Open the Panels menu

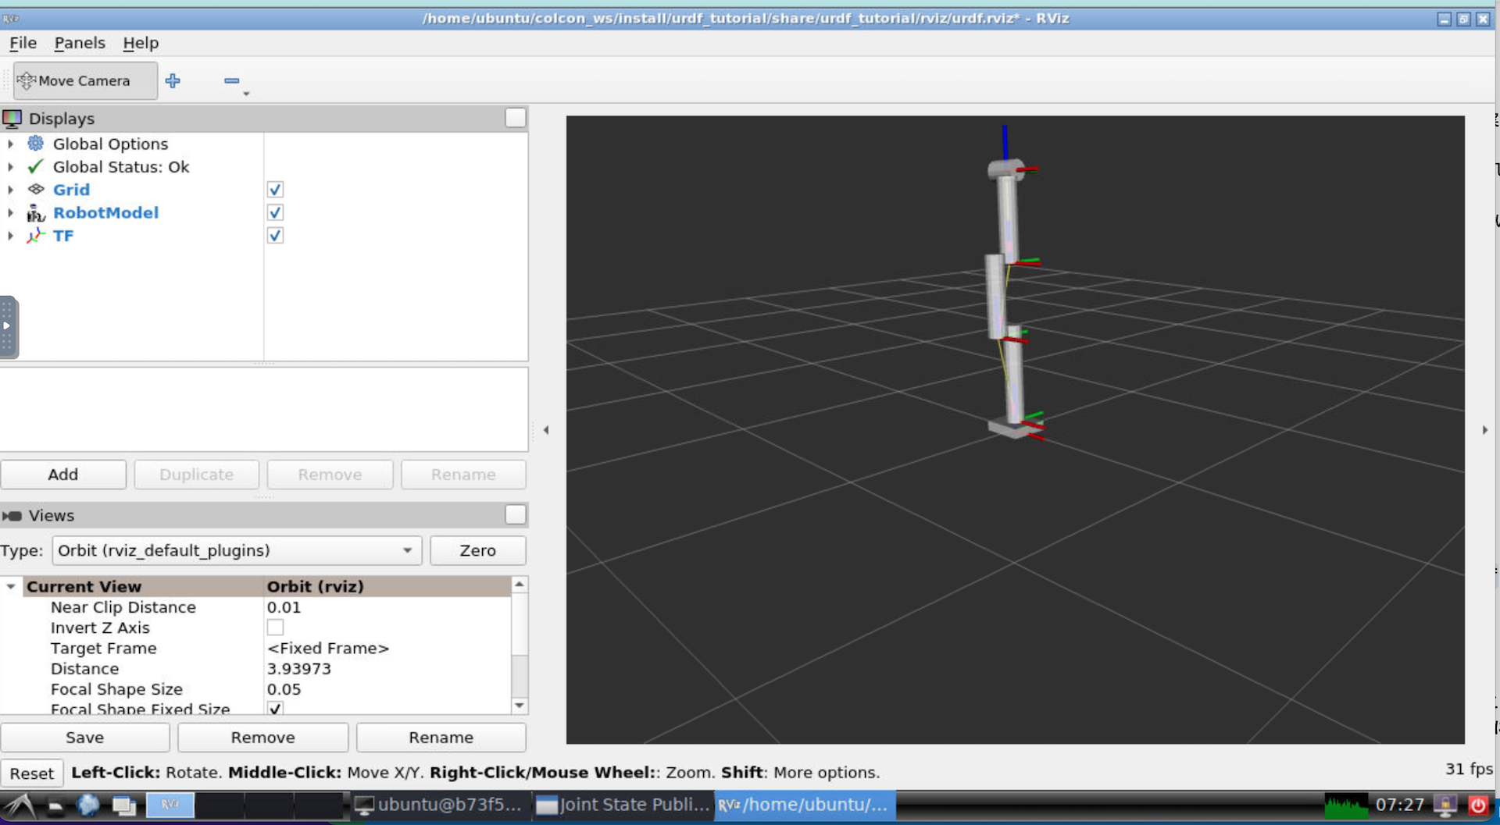tap(80, 43)
